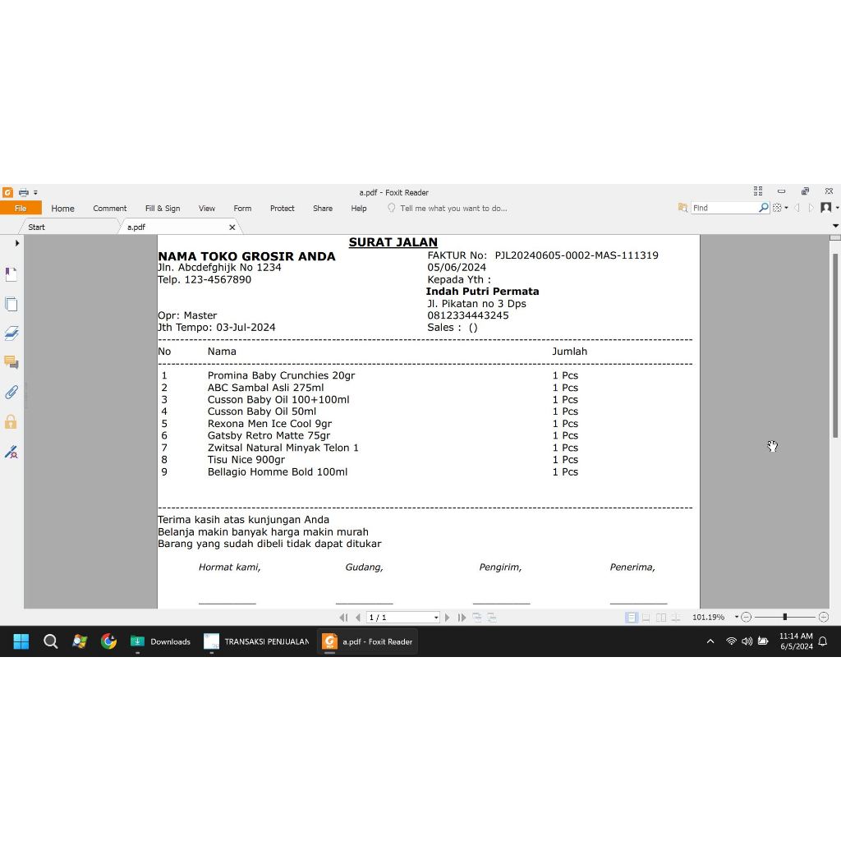
Task: Click the Find search magnifier icon
Action: click(x=763, y=208)
